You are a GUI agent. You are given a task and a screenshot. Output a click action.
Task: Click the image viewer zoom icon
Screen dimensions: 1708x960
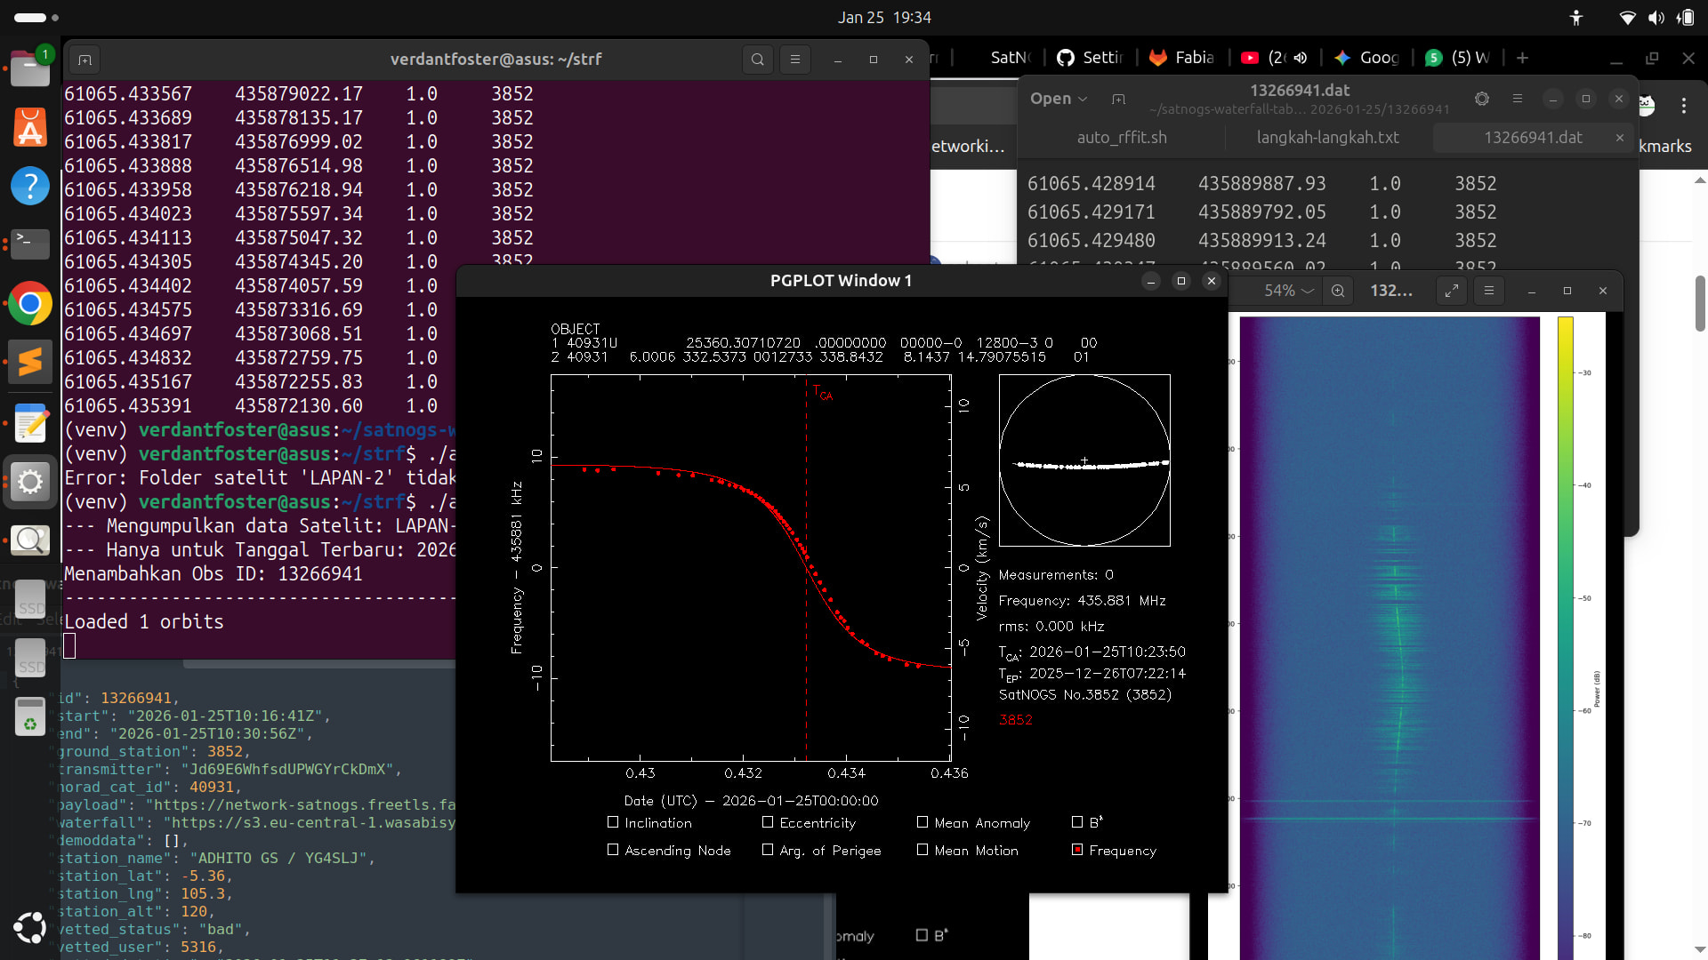(x=1338, y=291)
